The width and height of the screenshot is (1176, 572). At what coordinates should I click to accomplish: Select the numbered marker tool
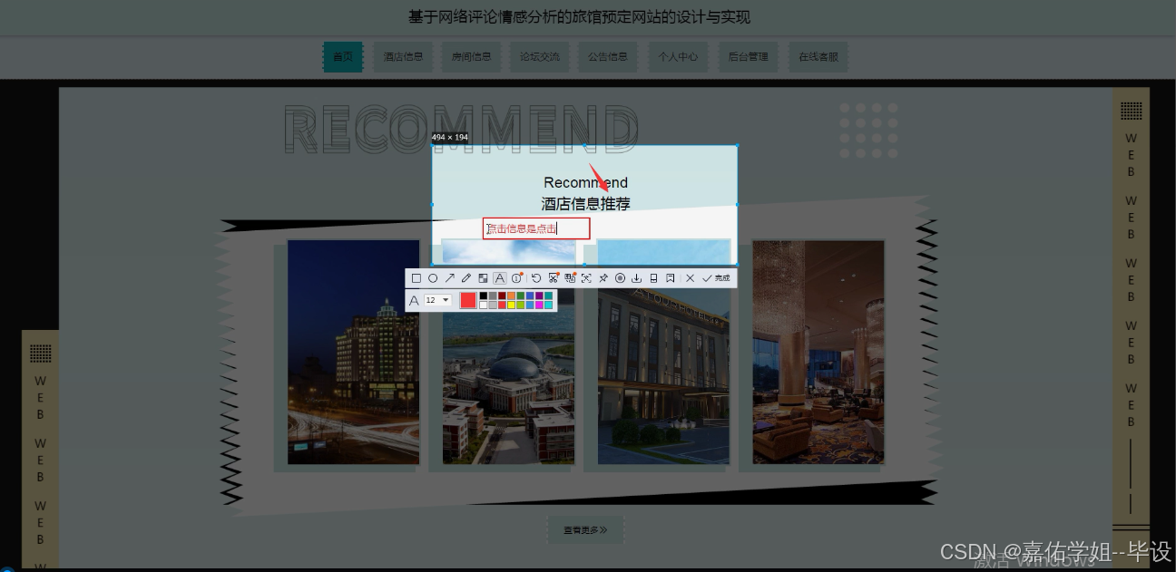coord(517,278)
